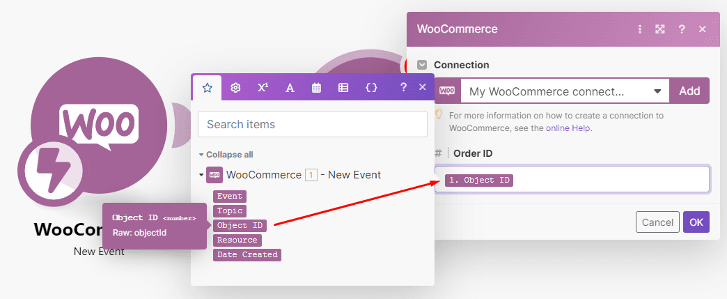Collapse all items in mapping panel

tap(226, 155)
